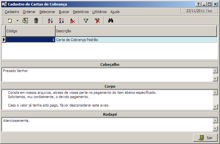Sort records descending Z to A
Viewport: 220px width, 144px height.
coord(61,21)
